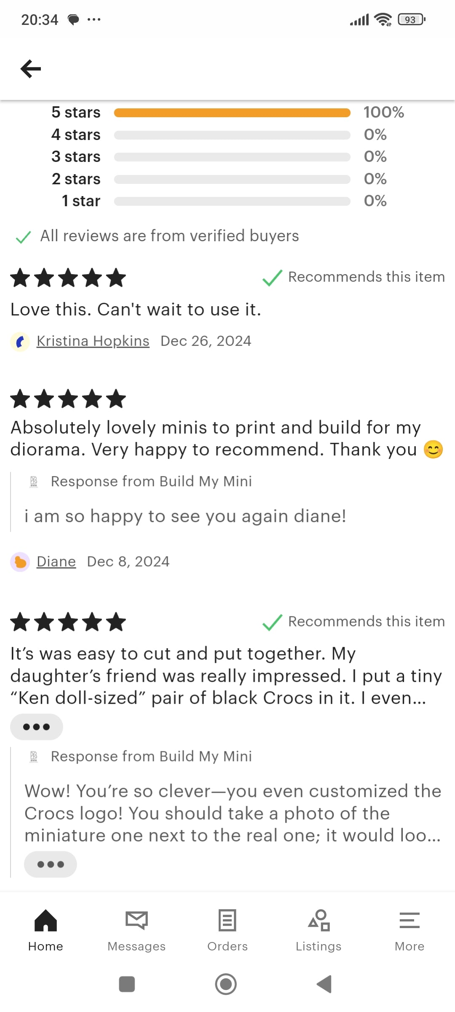
Task: Expand the truncated Crocs review text
Action: click(37, 727)
